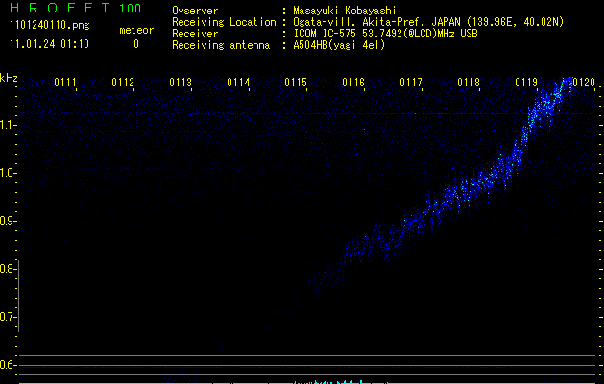
Task: Click the meteor count value 0
Action: click(136, 44)
